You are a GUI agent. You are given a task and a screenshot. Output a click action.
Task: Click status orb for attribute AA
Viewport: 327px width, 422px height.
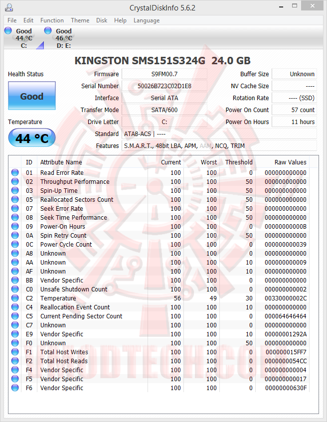tap(15, 262)
